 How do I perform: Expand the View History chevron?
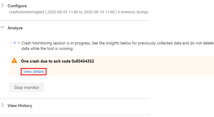[2, 105]
